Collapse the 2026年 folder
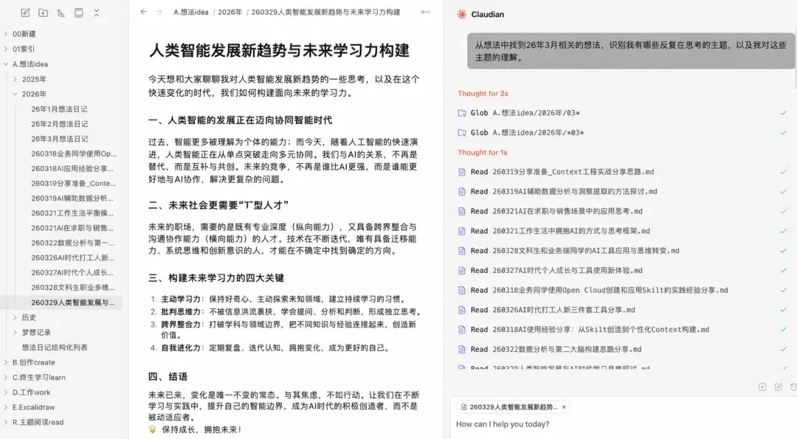Image resolution: width=797 pixels, height=439 pixels. point(15,94)
